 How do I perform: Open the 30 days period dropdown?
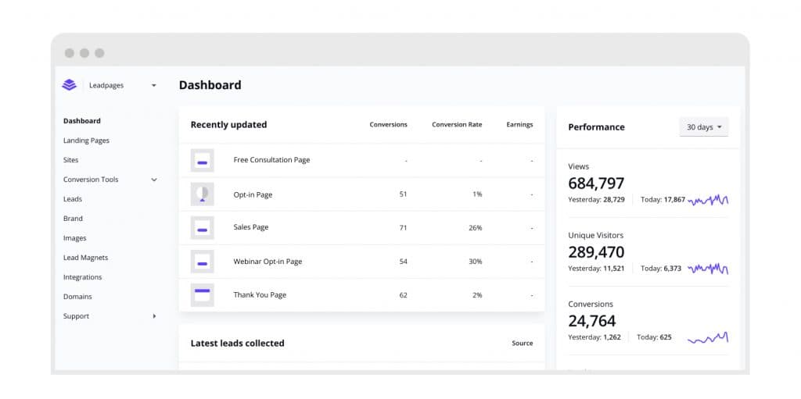click(x=704, y=127)
